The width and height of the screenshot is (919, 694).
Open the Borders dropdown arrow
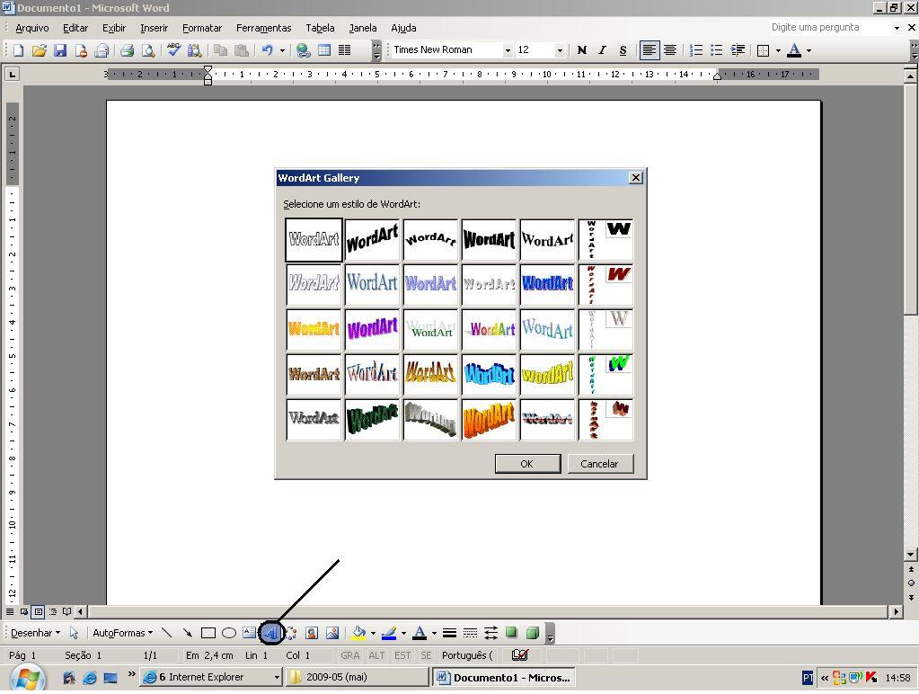pos(778,50)
